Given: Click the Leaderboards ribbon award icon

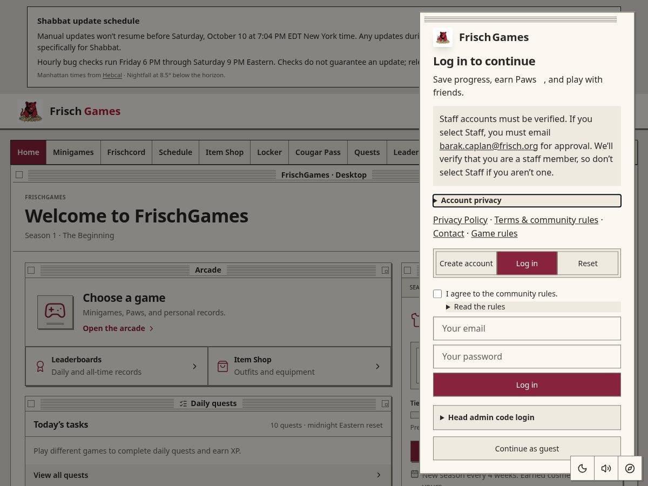Looking at the screenshot, I should click(x=40, y=366).
